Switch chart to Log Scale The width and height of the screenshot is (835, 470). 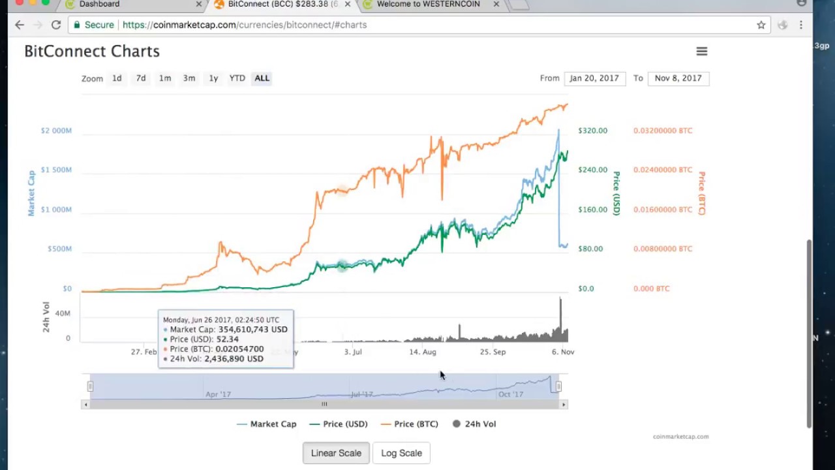pos(401,453)
